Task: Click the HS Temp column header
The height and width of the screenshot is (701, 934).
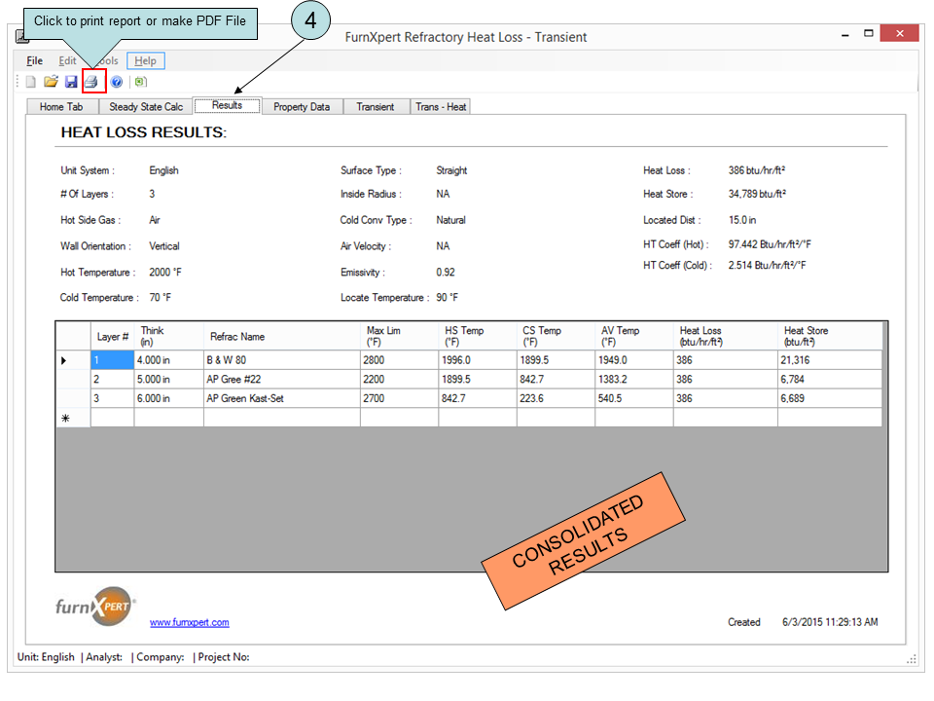Action: (x=478, y=336)
